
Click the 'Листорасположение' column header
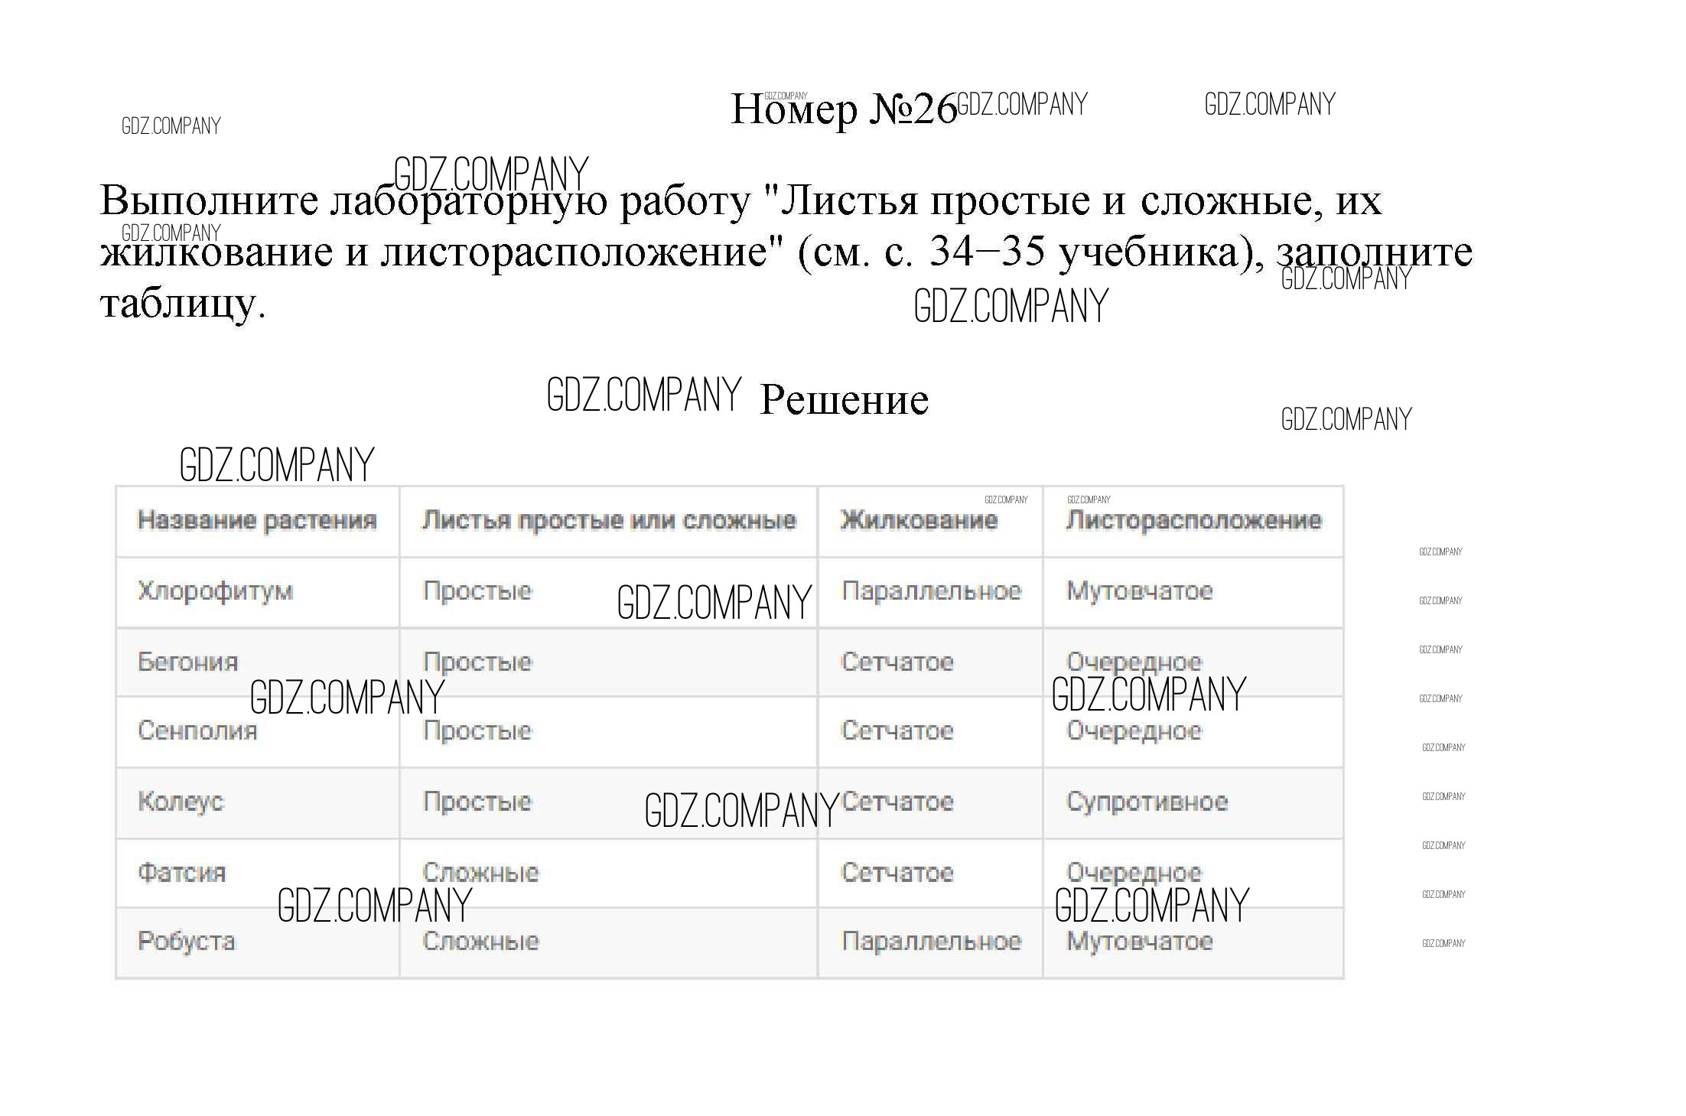click(x=1193, y=520)
